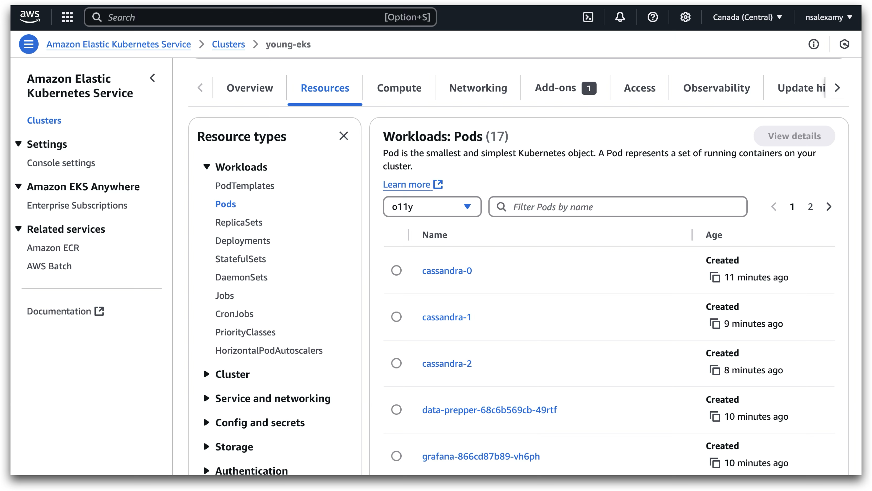872x491 pixels.
Task: Select the data-prepper pod radio button
Action: click(396, 409)
